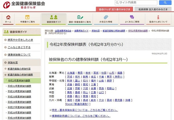
Task: Click arrow bullet beside 健康保険等について
Action: click(x=5, y=55)
